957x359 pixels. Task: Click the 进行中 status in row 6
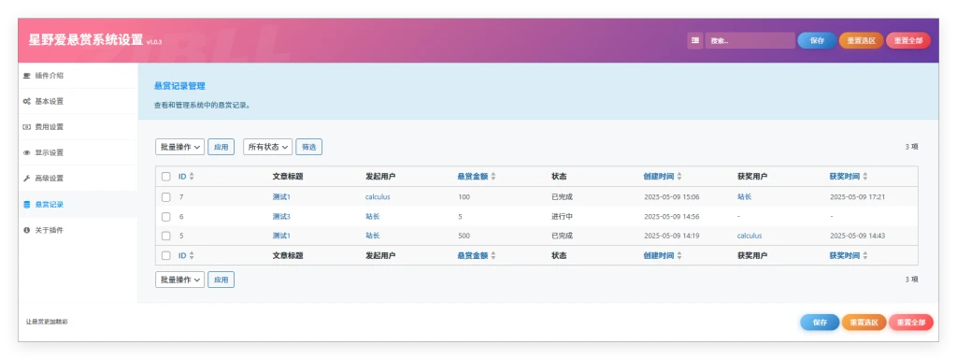click(562, 217)
